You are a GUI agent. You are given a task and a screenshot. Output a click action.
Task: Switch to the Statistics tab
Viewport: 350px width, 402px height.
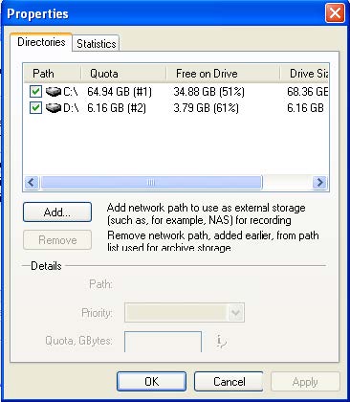click(x=97, y=43)
